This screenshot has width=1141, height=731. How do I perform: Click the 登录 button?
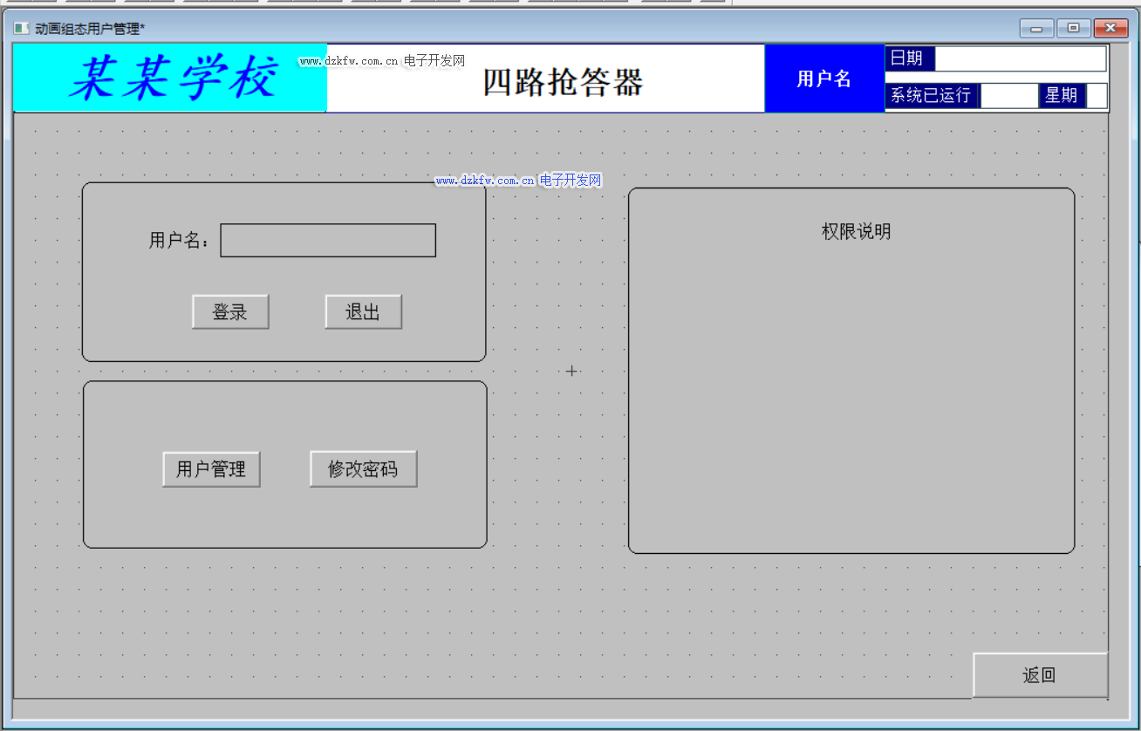point(230,311)
